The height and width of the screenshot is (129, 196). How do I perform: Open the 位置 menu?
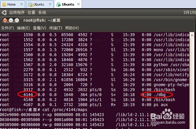pos(31,13)
